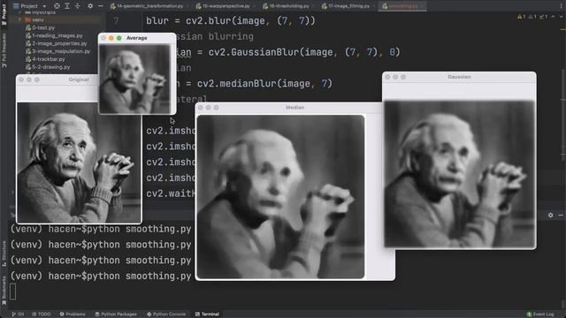
Task: Open editor tabs more options menu
Action: click(562, 6)
